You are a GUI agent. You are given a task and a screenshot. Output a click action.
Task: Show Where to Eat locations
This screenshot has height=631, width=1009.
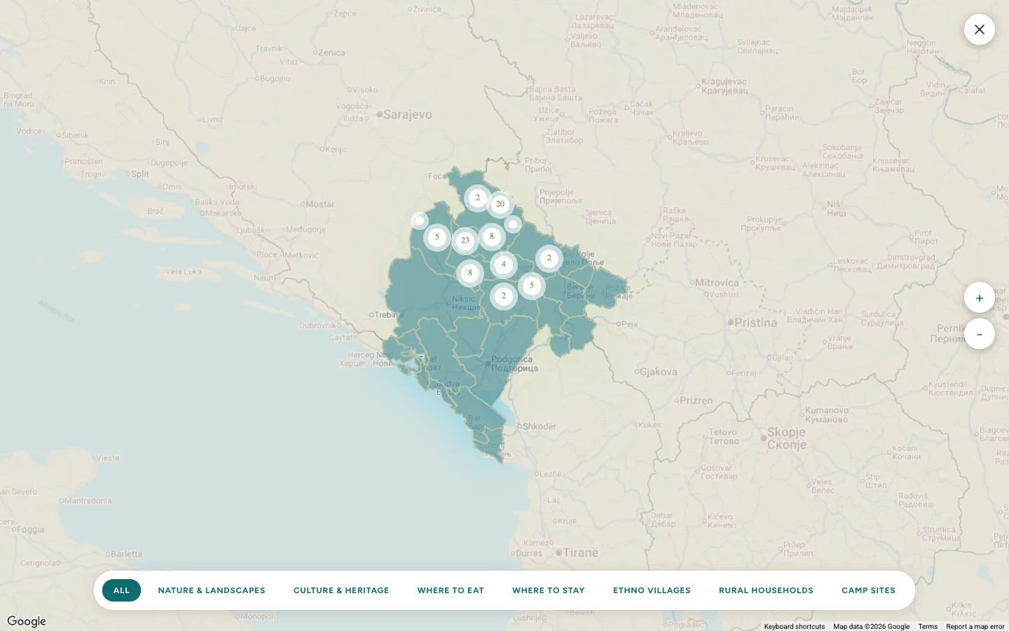pyautogui.click(x=451, y=590)
